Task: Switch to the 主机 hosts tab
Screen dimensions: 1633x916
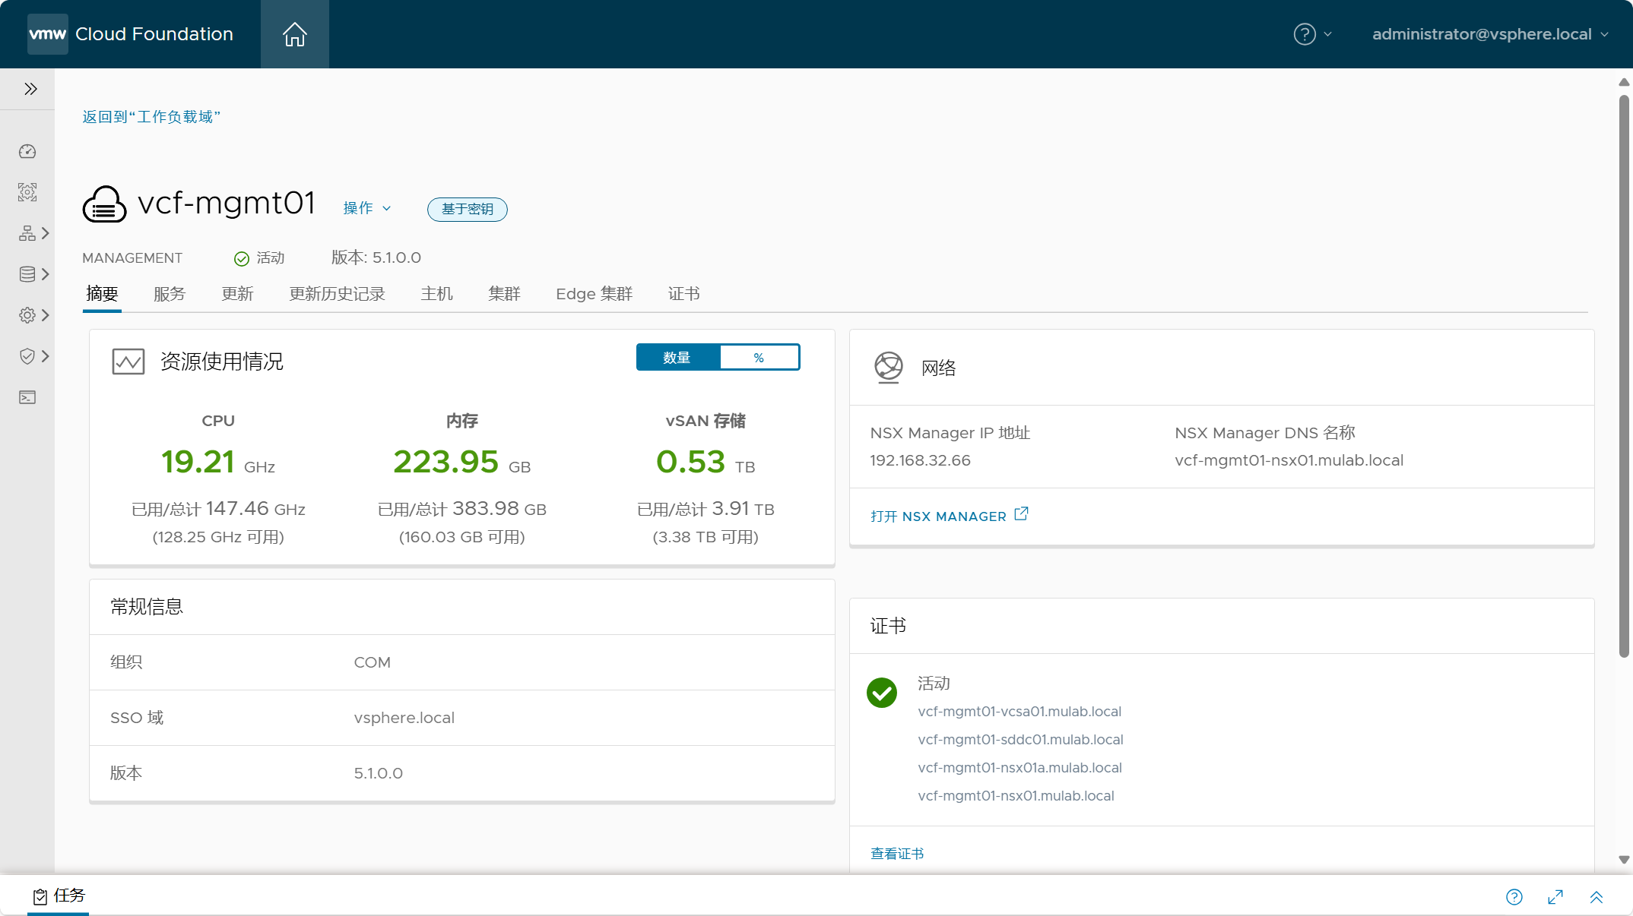Action: [436, 294]
